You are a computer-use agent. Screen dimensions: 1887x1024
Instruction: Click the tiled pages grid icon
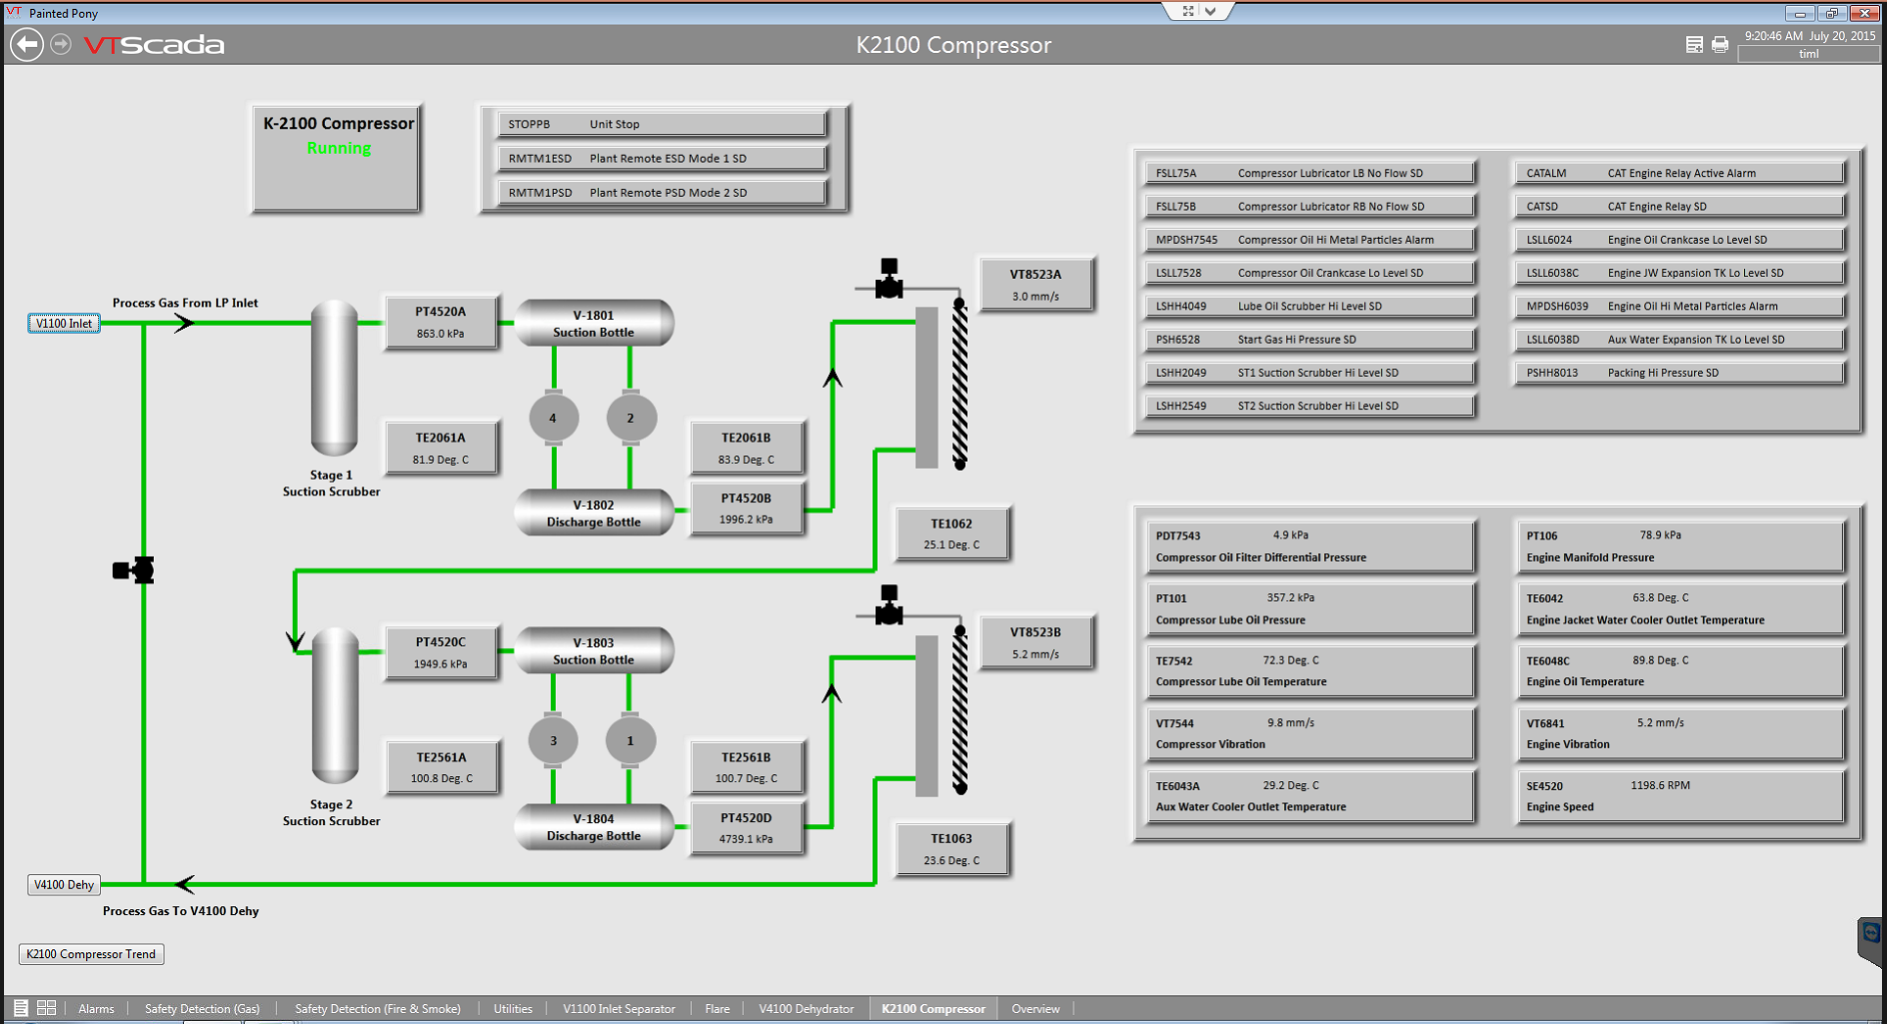(46, 1007)
